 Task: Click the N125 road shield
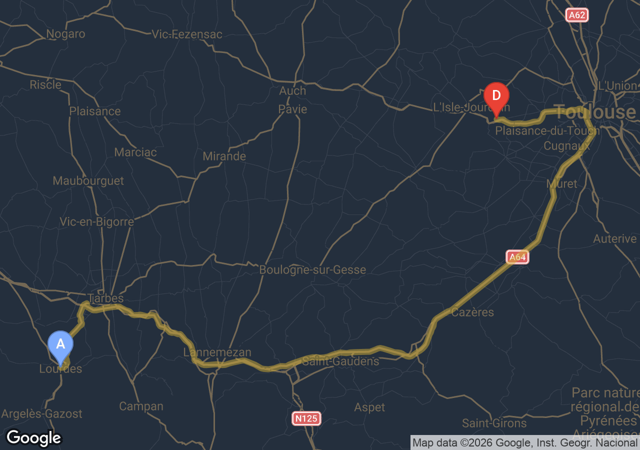coord(306,418)
